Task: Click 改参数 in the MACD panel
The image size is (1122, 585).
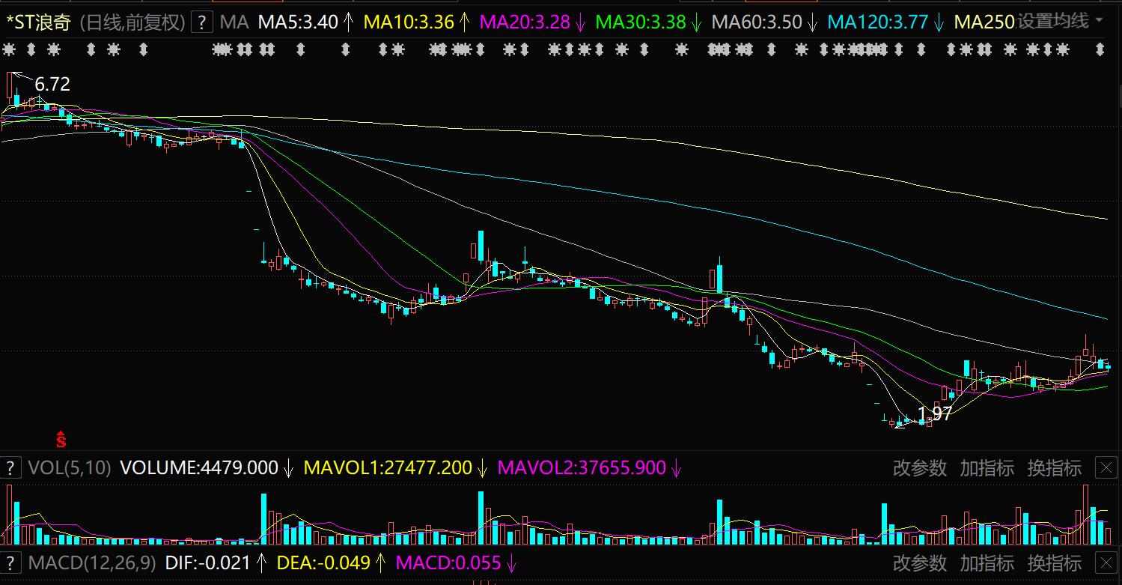Action: click(920, 563)
